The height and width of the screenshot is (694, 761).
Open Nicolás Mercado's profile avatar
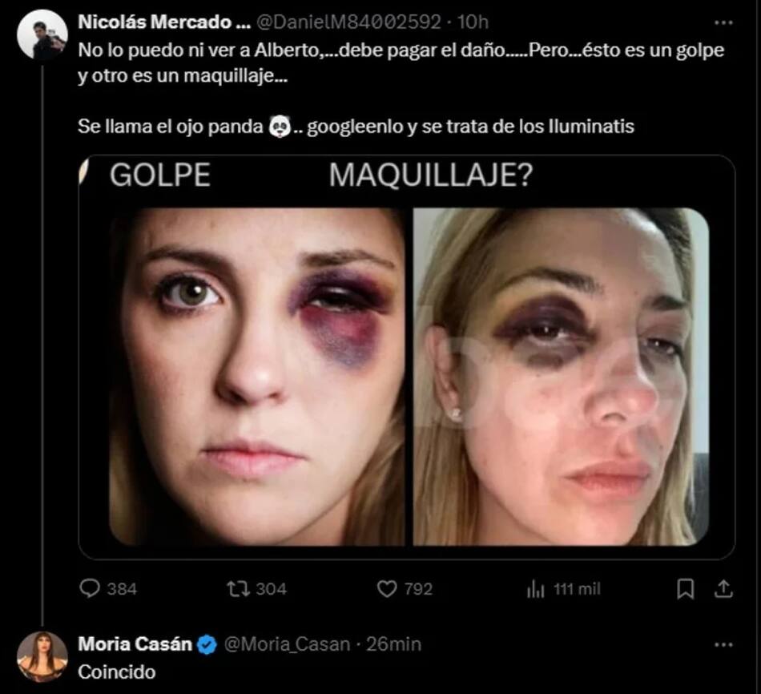click(42, 35)
